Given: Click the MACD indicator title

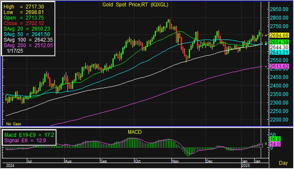Looking at the screenshot, I should point(134,132).
